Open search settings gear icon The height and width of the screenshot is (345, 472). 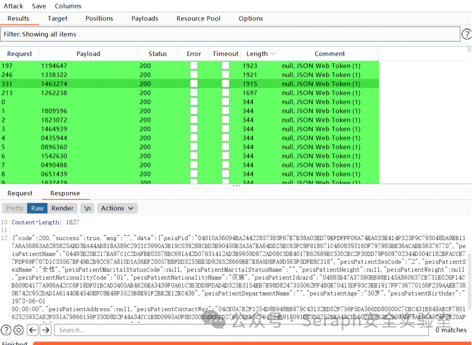tap(18, 330)
